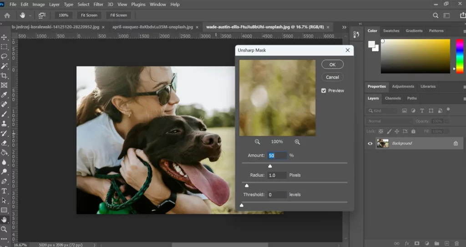The width and height of the screenshot is (466, 247).
Task: Select the Rectangular Marquee tool
Action: coord(4,47)
